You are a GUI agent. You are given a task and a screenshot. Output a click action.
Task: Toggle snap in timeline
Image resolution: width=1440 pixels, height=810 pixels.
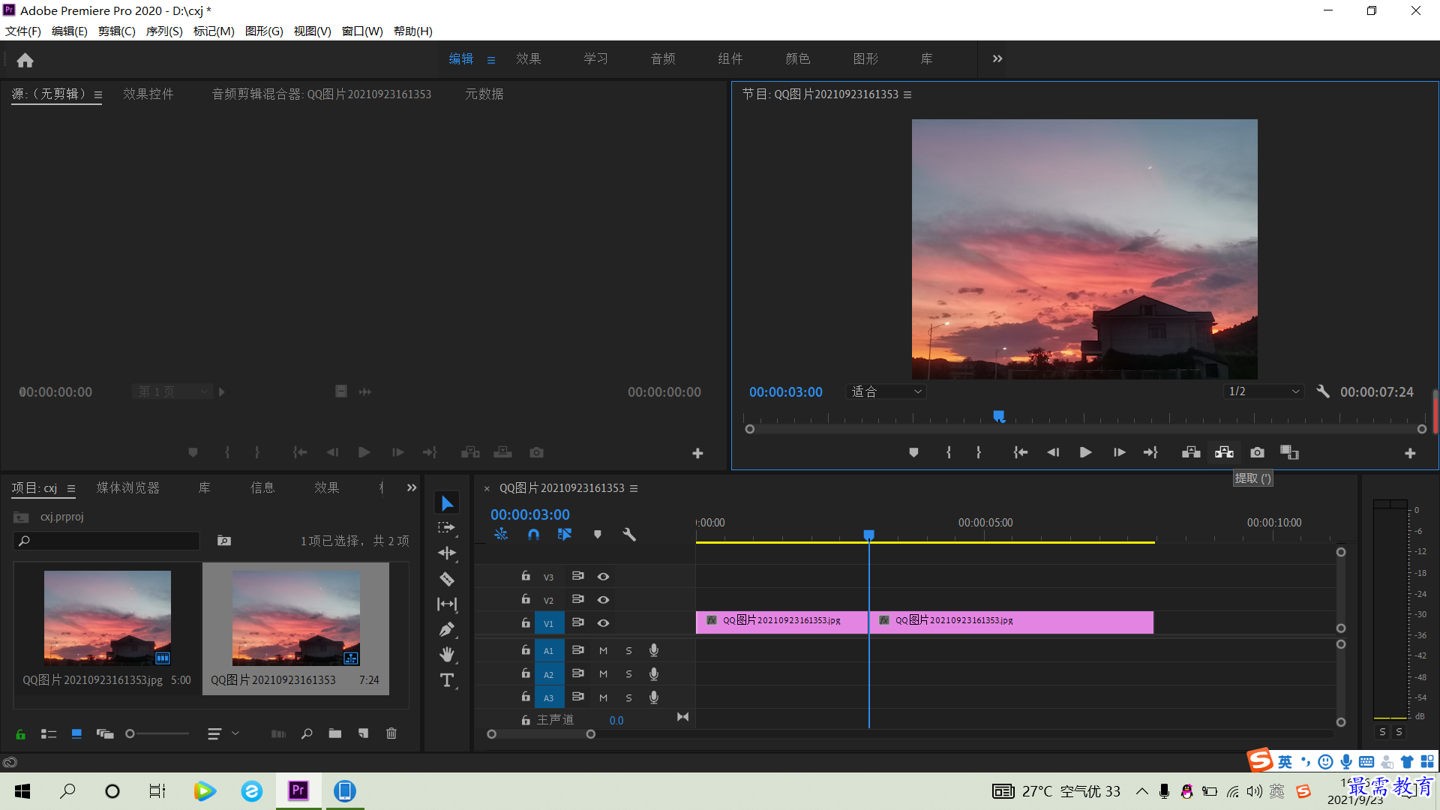(533, 535)
